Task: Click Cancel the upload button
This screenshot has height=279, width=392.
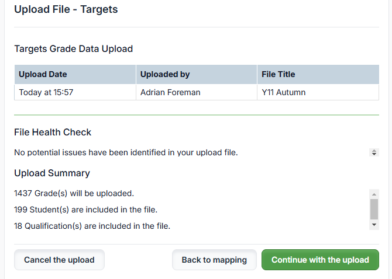Action: click(x=59, y=260)
